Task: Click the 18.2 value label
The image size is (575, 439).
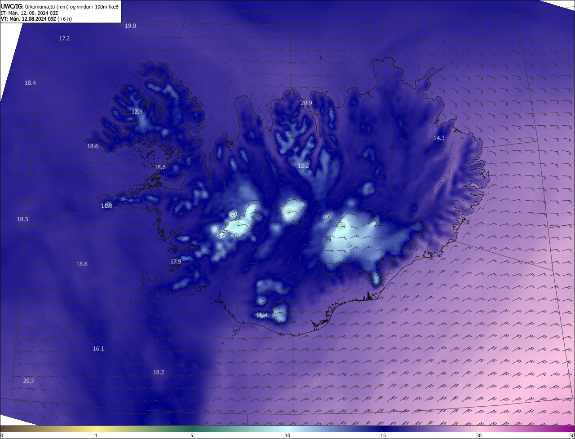Action: point(159,373)
